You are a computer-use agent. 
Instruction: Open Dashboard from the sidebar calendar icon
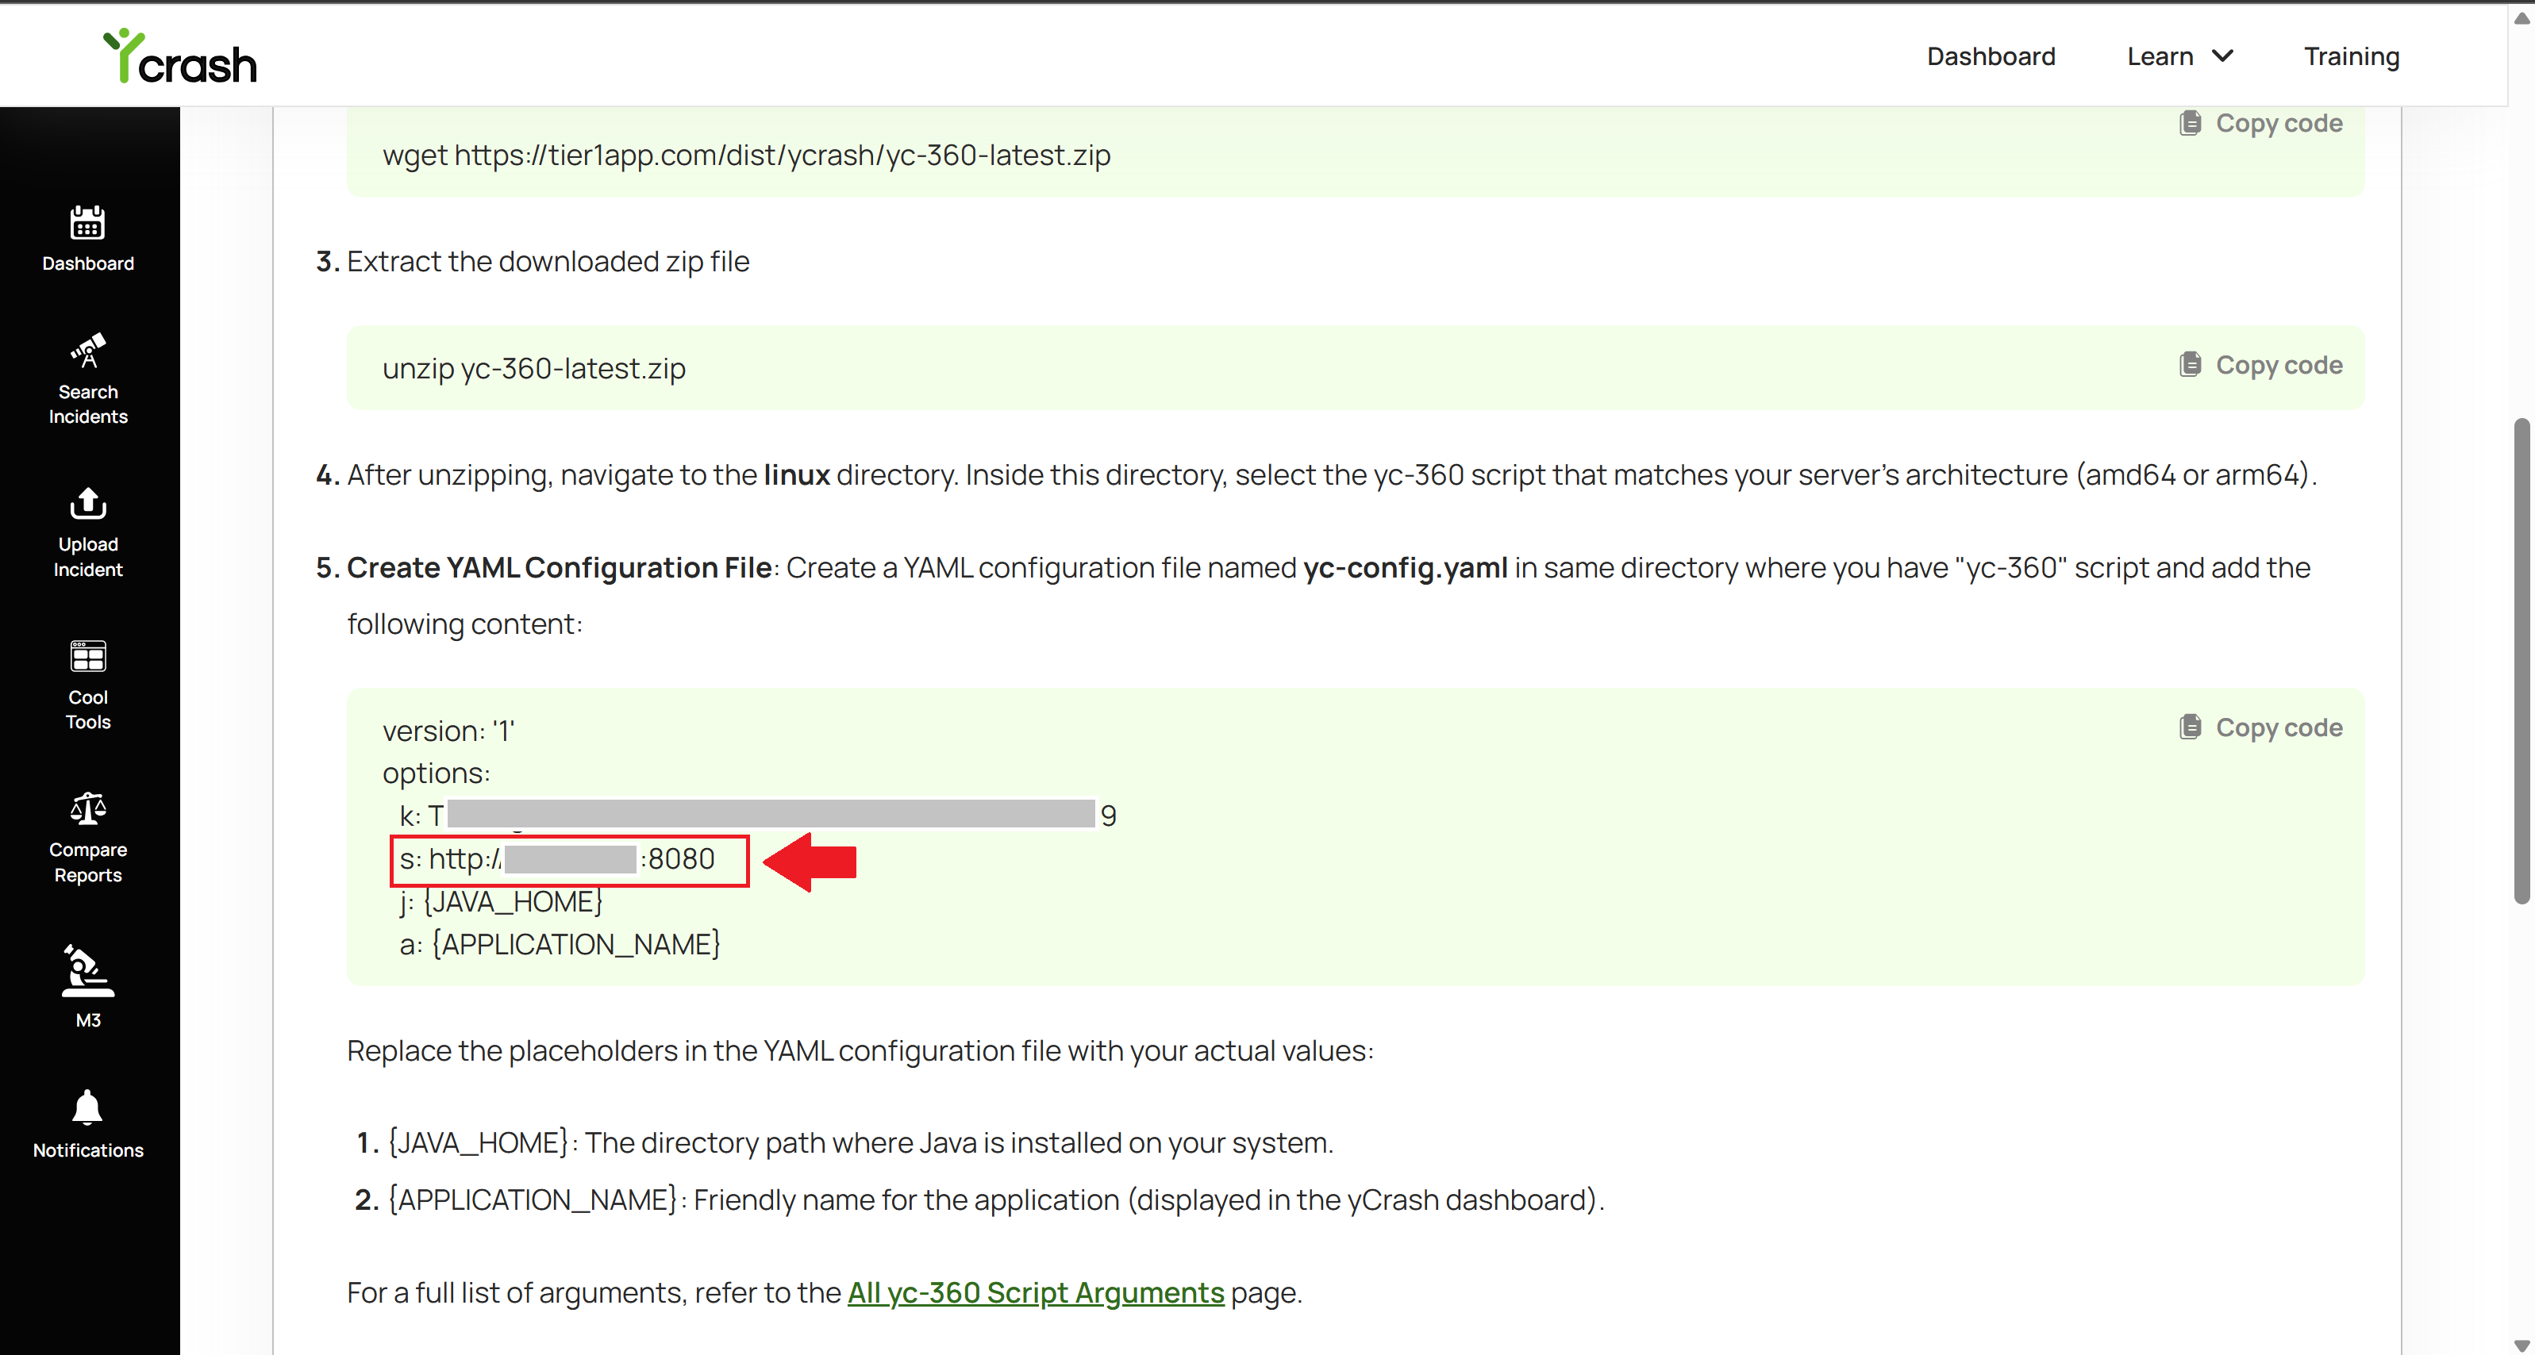tap(87, 223)
